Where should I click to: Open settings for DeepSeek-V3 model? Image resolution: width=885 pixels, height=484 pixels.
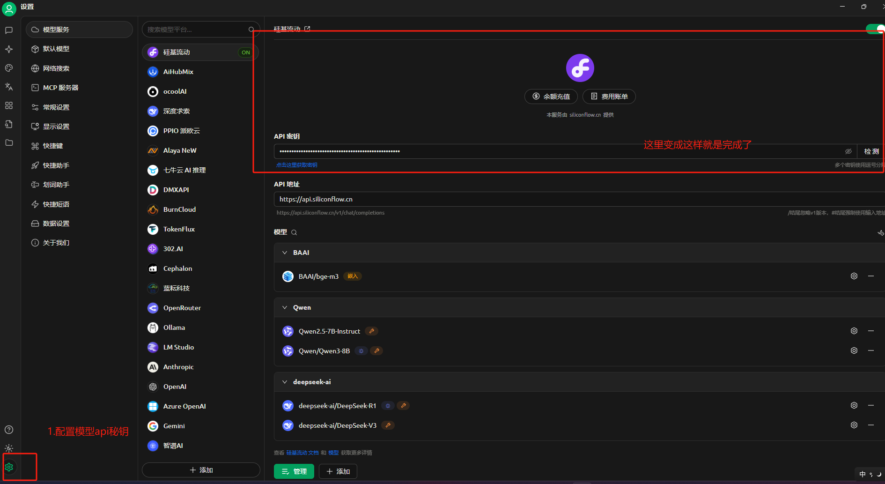tap(854, 425)
